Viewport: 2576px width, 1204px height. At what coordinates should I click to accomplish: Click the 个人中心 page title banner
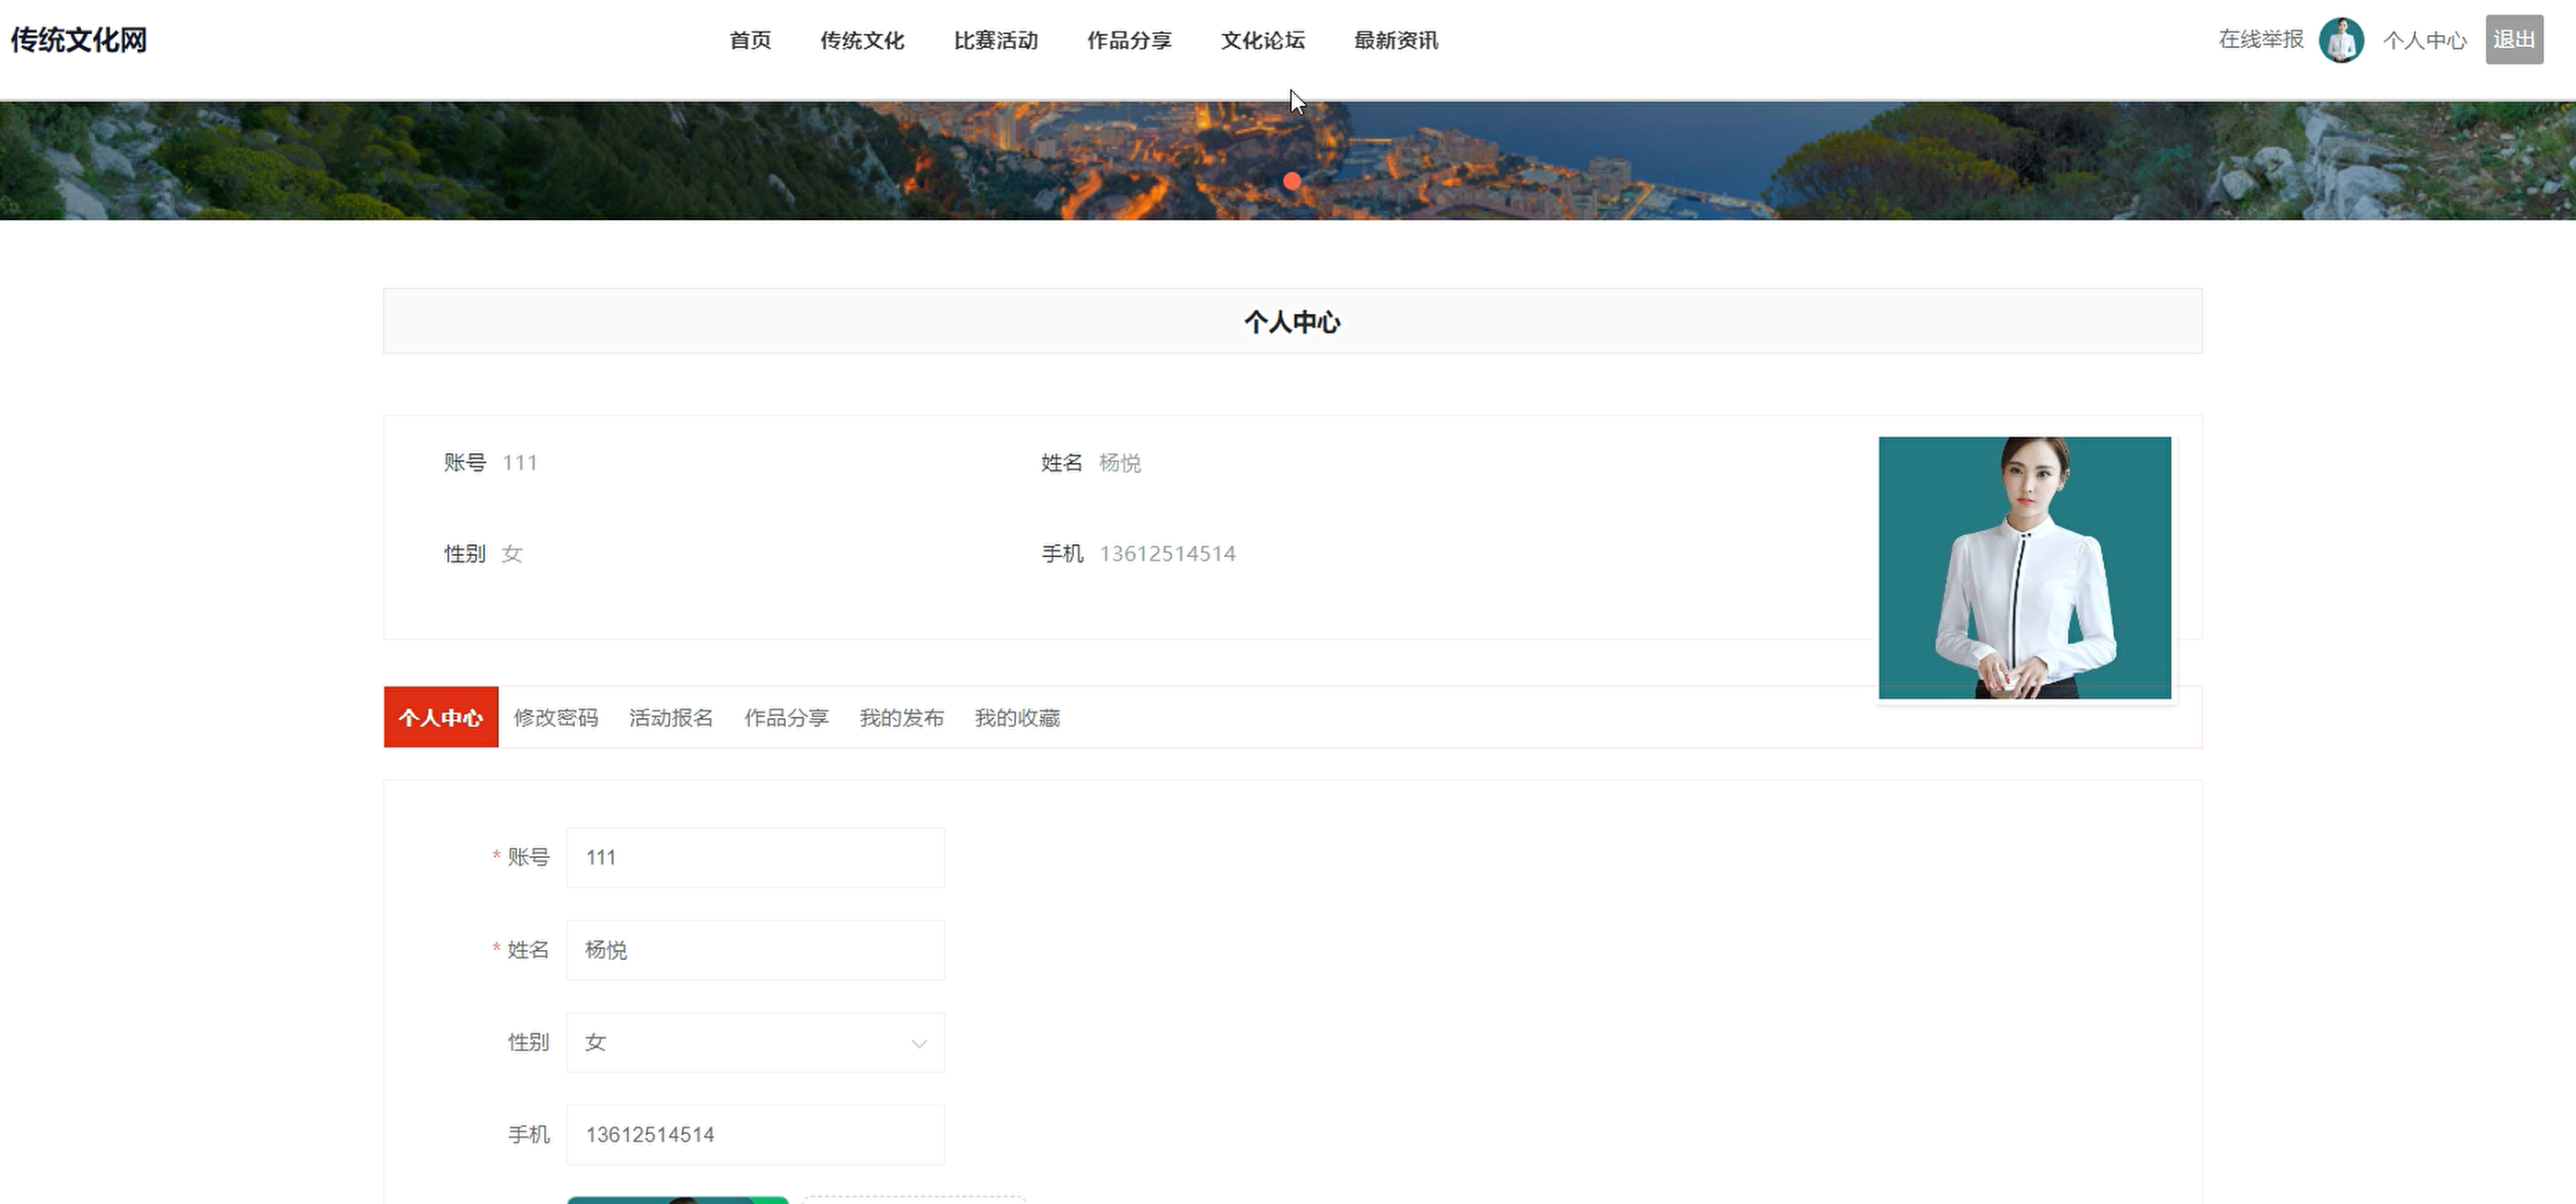tap(1292, 321)
